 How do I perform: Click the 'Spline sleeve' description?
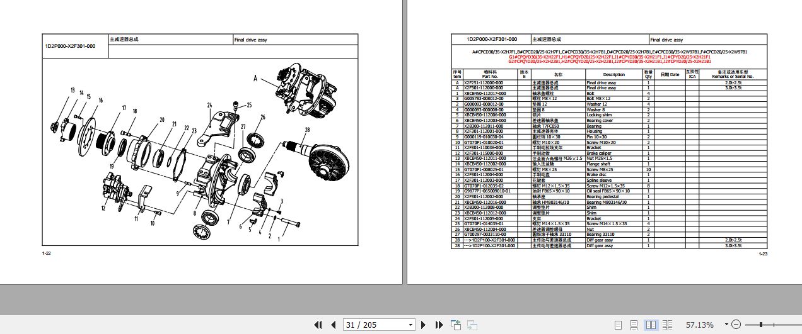pyautogui.click(x=599, y=181)
